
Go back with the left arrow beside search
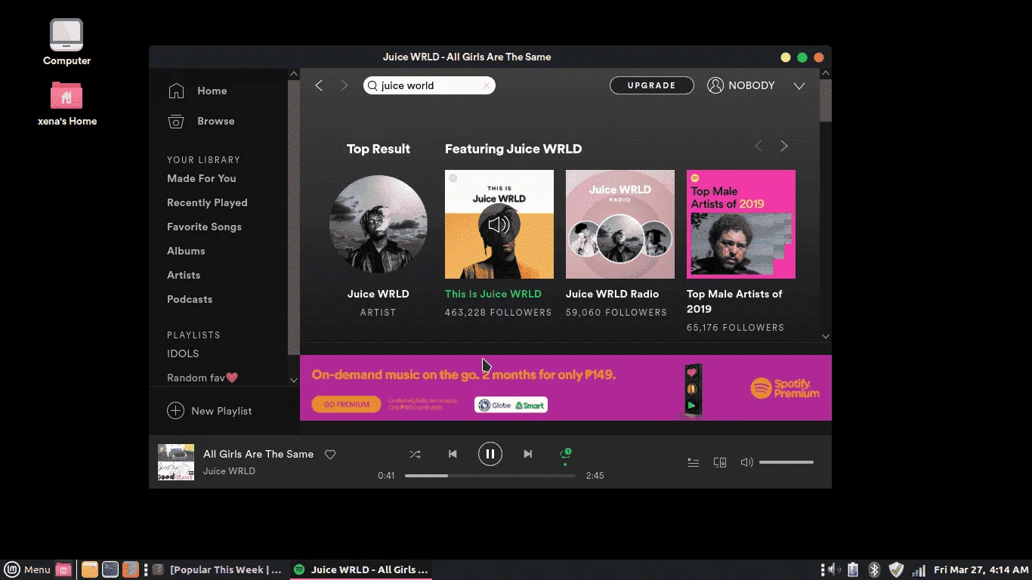click(x=319, y=85)
